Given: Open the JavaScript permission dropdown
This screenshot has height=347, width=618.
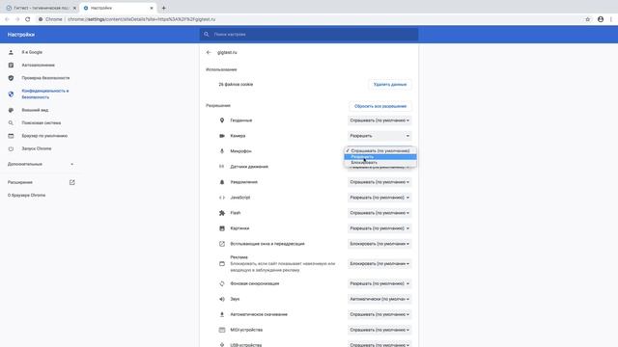Looking at the screenshot, I should (x=379, y=198).
